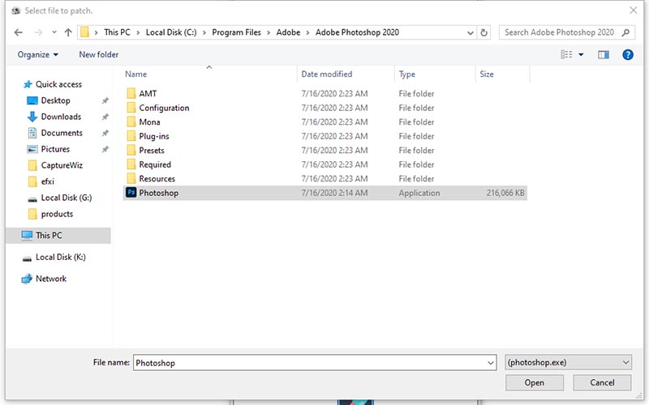Open Quick access in navigation pane
Viewport: 649px width, 405px height.
tap(58, 84)
